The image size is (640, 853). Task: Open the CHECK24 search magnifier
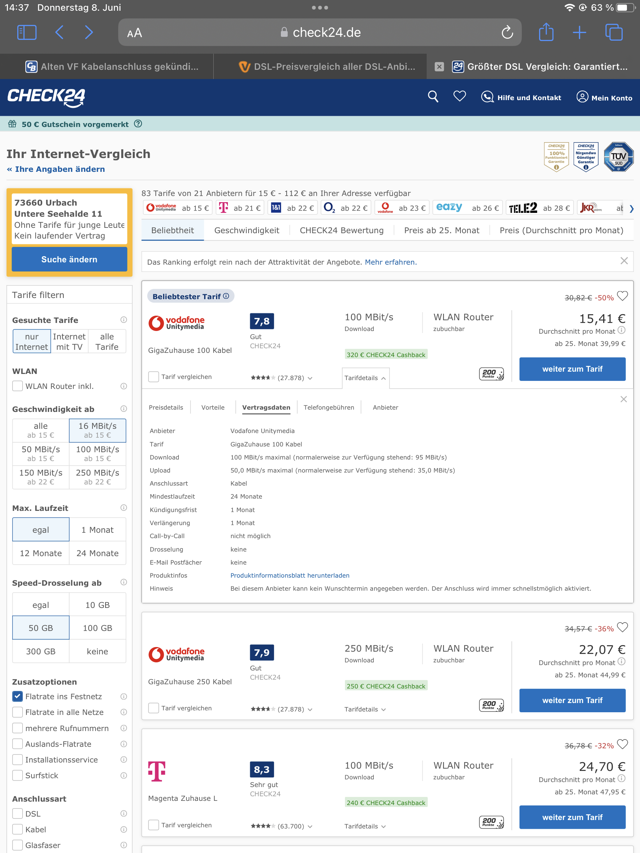(x=433, y=97)
